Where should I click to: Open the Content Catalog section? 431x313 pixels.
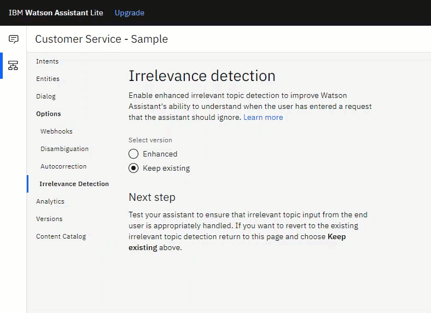coord(61,236)
